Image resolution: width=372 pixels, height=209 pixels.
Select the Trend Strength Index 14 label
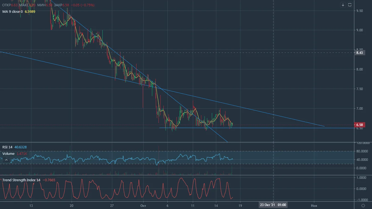21,180
